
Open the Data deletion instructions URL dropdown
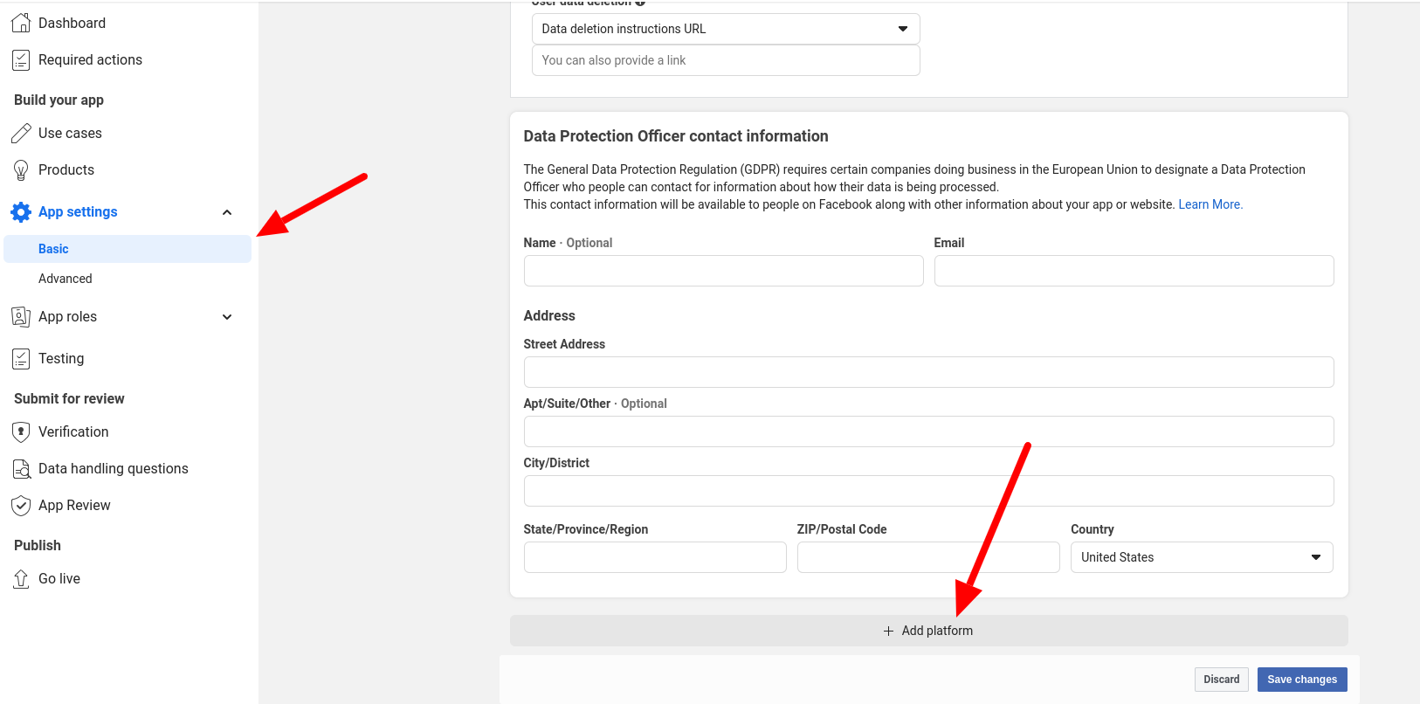pyautogui.click(x=726, y=29)
